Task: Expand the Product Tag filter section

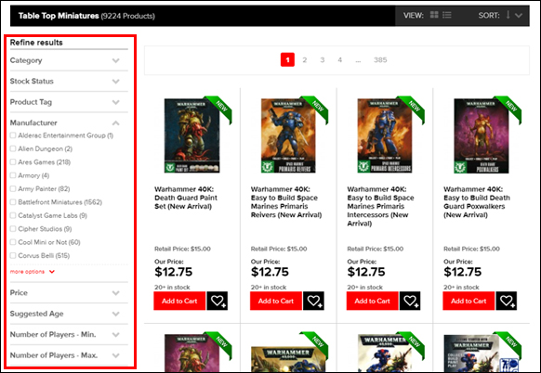Action: 69,102
